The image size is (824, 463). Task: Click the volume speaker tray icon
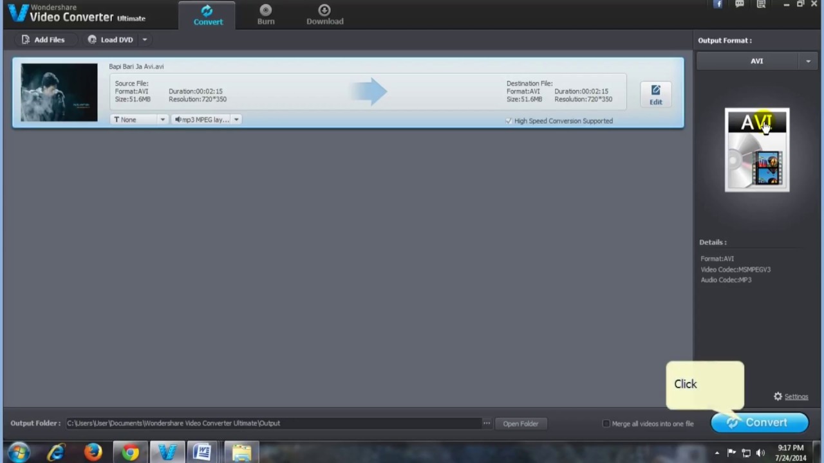762,453
